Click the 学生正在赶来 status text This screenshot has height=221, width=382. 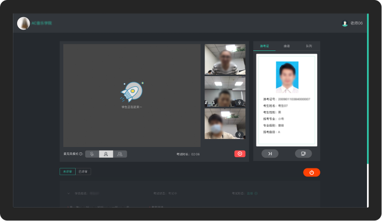pyautogui.click(x=132, y=107)
